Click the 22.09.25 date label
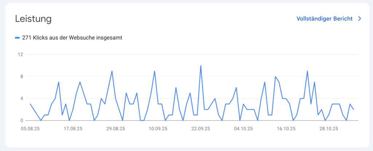Screen dimensions: 373x151 200,128
